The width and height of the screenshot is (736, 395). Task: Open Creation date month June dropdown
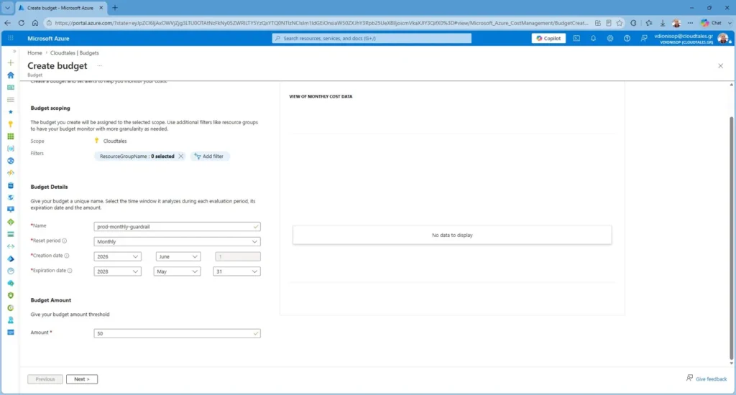[x=178, y=256]
